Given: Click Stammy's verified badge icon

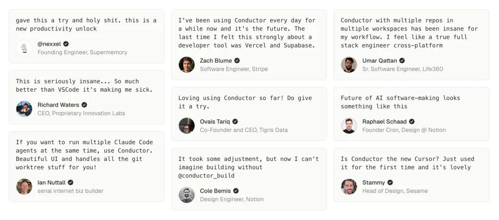Looking at the screenshot, I should pyautogui.click(x=390, y=183).
